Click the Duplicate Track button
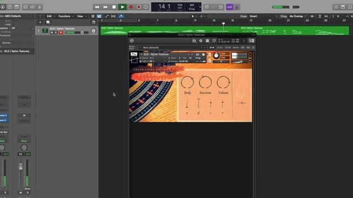This screenshot has height=198, width=353. (48, 22)
